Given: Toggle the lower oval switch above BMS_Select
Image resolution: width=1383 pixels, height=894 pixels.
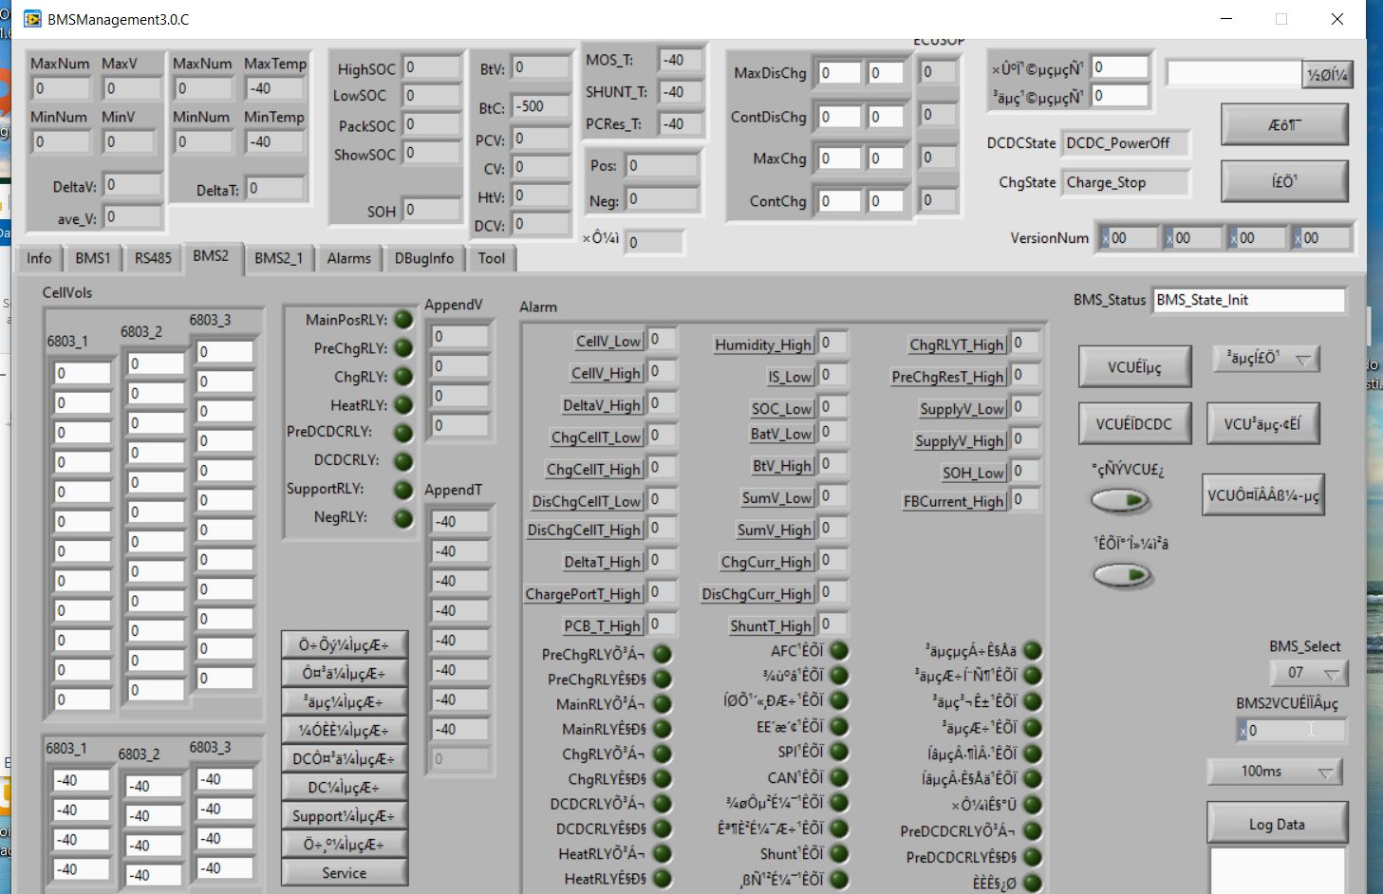Looking at the screenshot, I should (1121, 574).
